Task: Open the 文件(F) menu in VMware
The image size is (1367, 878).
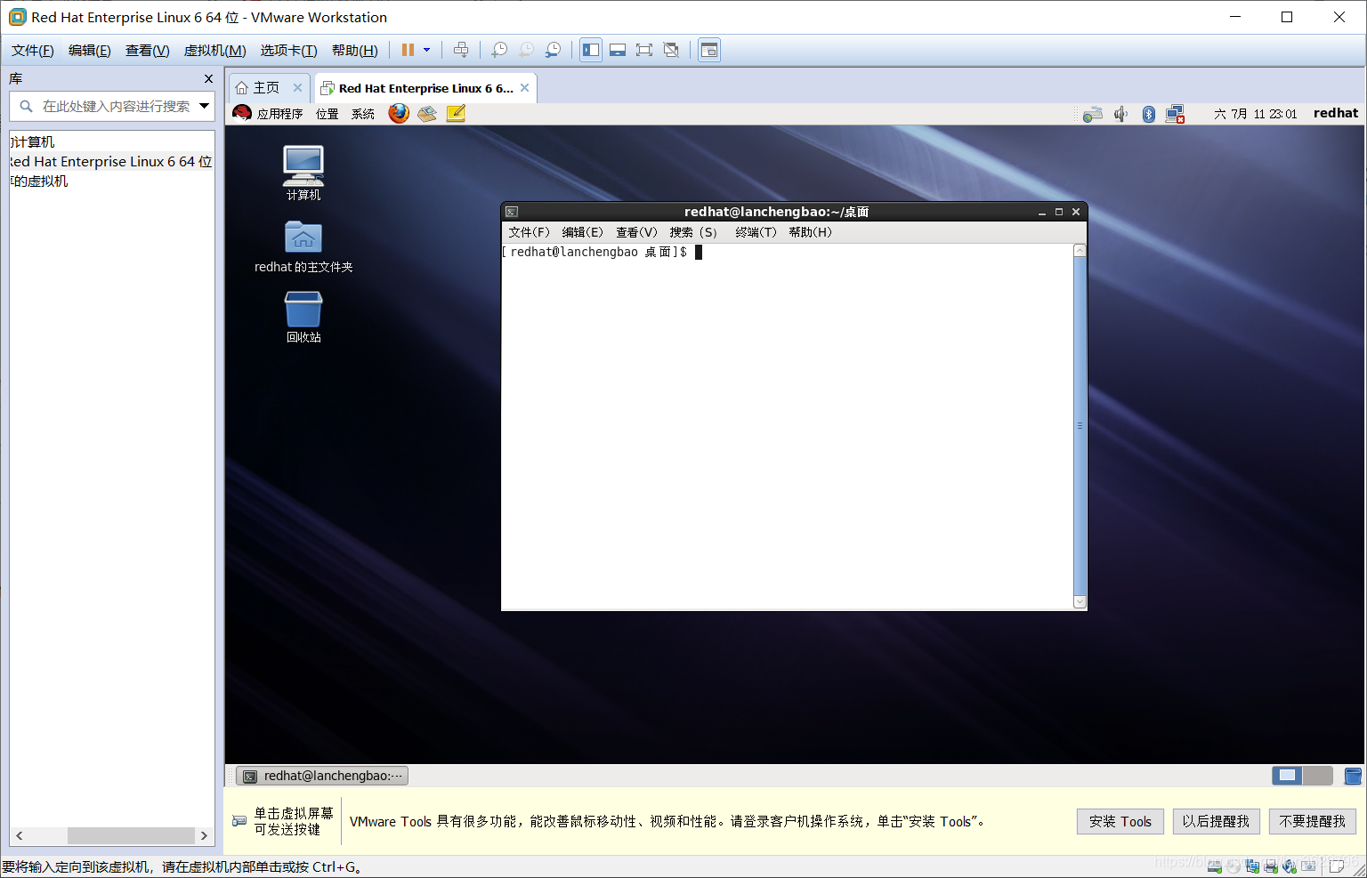Action: (x=33, y=51)
